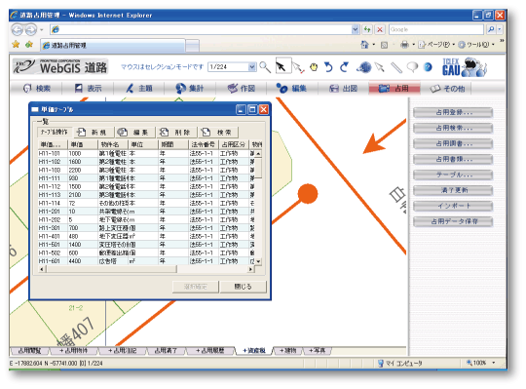The width and height of the screenshot is (526, 389).
Task: Open the globe full-extent icon
Action: [x=364, y=67]
